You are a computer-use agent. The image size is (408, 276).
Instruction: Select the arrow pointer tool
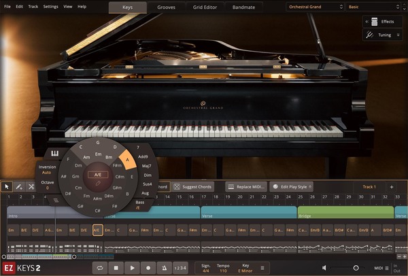tap(7, 186)
